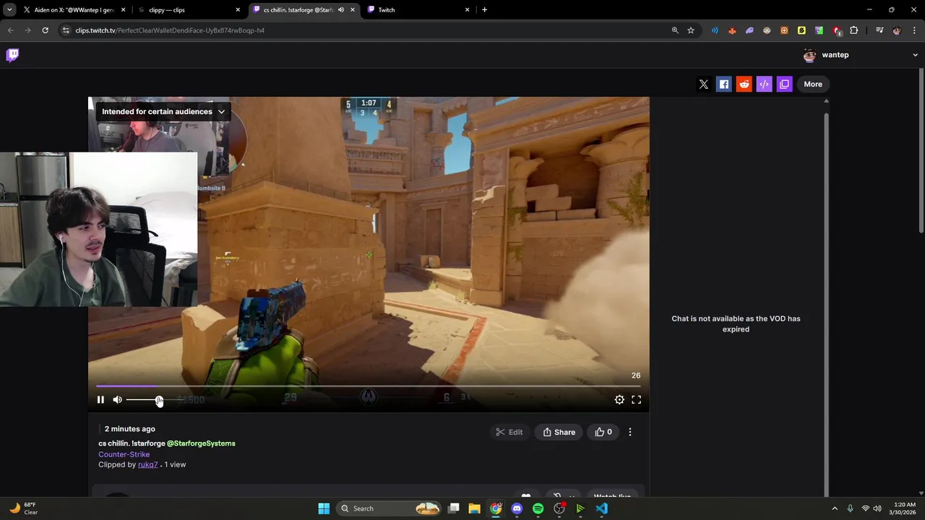Open the weather widget showing 68°F
This screenshot has width=925, height=520.
[x=23, y=508]
